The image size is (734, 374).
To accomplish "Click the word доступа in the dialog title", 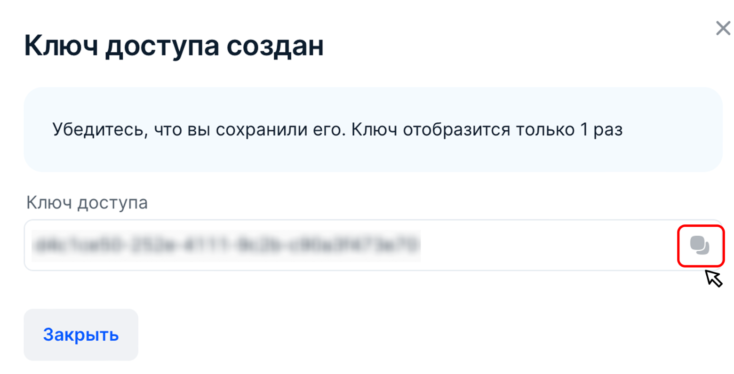I will pos(162,46).
